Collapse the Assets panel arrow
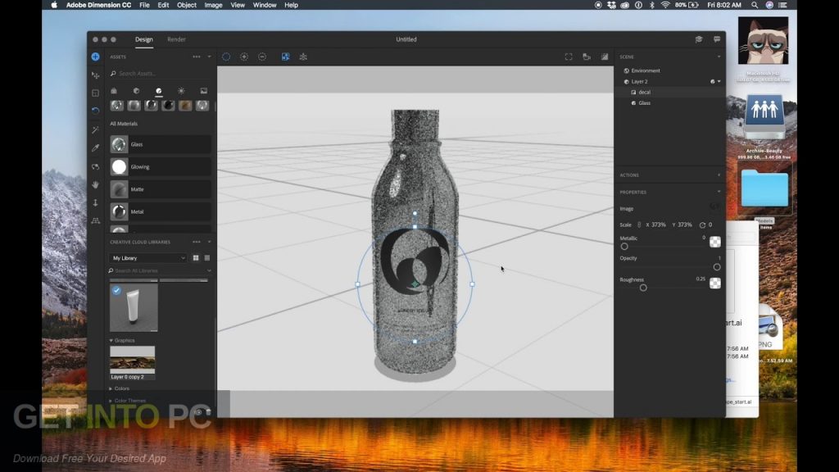Screen dimensions: 839x472 (x=209, y=57)
